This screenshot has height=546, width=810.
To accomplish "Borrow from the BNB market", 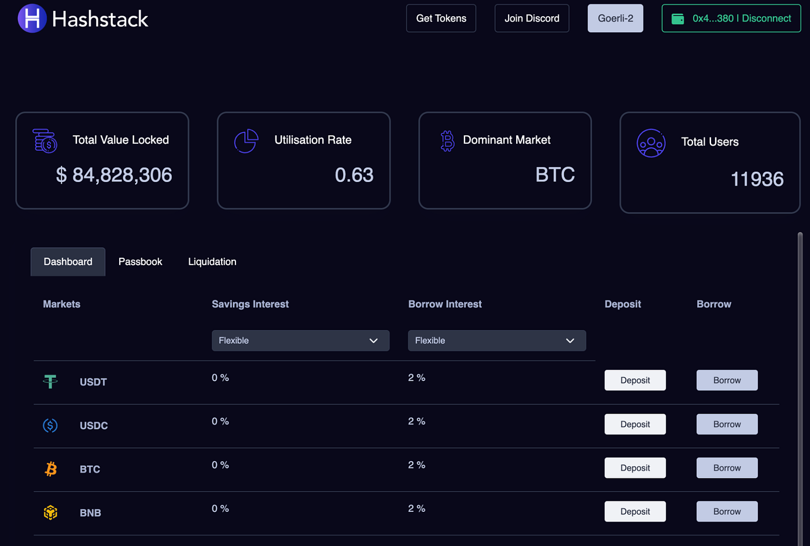I will [727, 511].
